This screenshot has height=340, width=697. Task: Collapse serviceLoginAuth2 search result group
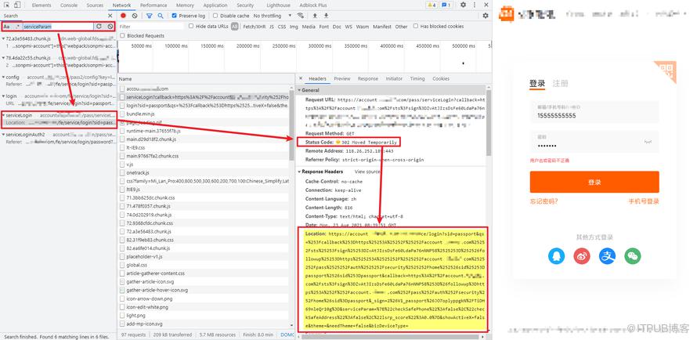(4, 135)
